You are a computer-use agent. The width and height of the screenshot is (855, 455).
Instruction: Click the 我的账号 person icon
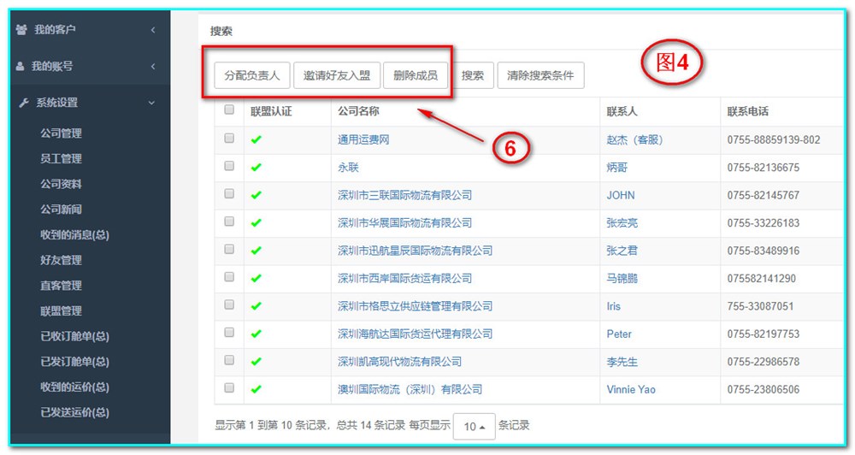pyautogui.click(x=21, y=66)
